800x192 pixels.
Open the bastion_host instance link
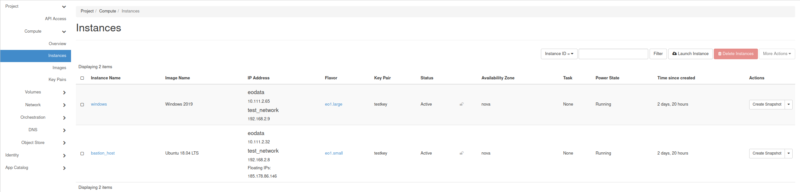103,153
